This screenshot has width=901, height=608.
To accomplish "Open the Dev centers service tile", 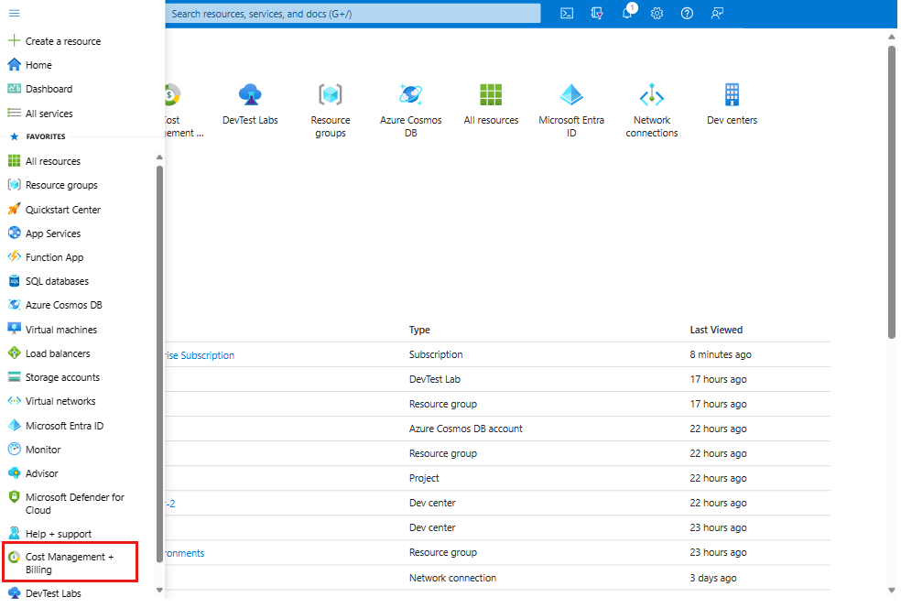I will 731,103.
